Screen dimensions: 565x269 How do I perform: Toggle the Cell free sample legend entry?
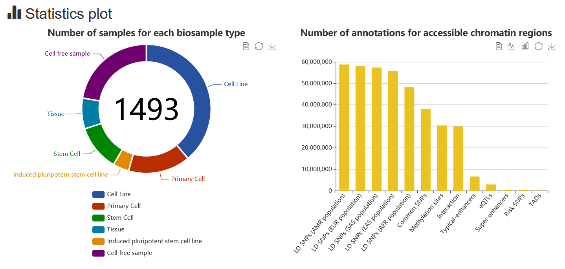[x=122, y=253]
